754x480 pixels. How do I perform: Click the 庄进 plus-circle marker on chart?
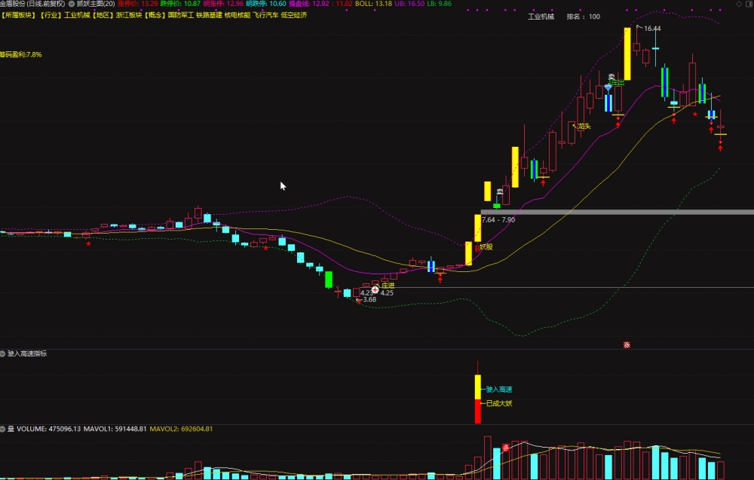click(375, 289)
